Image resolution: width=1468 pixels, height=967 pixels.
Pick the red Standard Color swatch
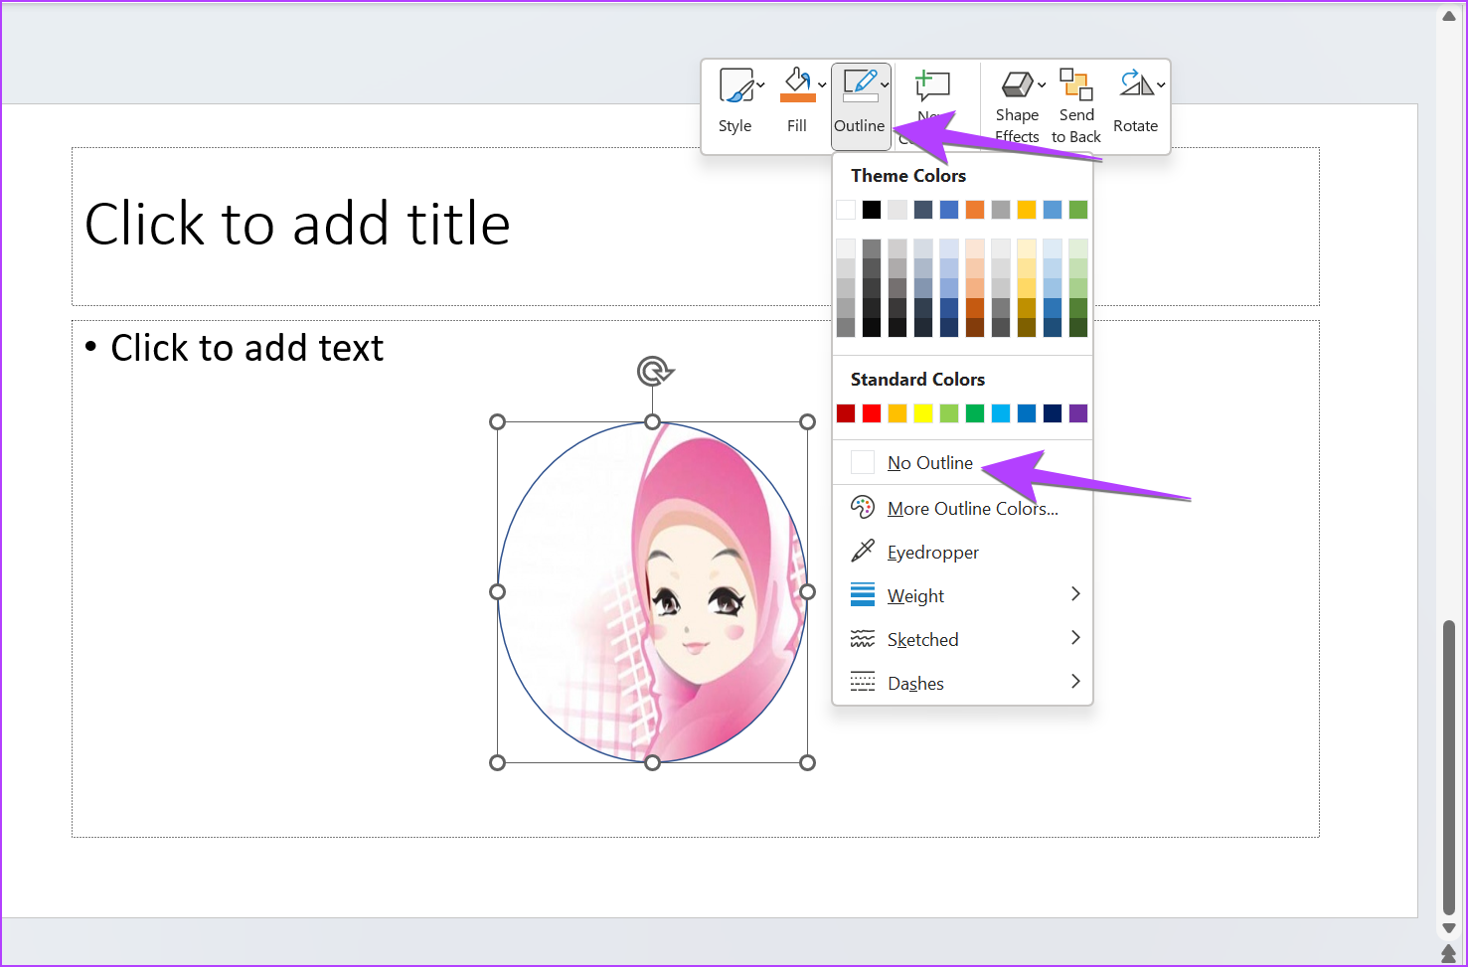coord(871,412)
